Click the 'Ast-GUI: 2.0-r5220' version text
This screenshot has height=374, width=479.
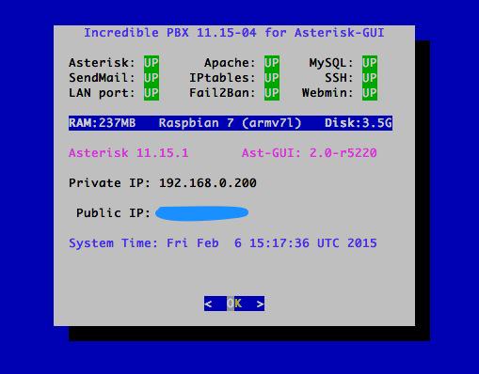click(x=310, y=153)
